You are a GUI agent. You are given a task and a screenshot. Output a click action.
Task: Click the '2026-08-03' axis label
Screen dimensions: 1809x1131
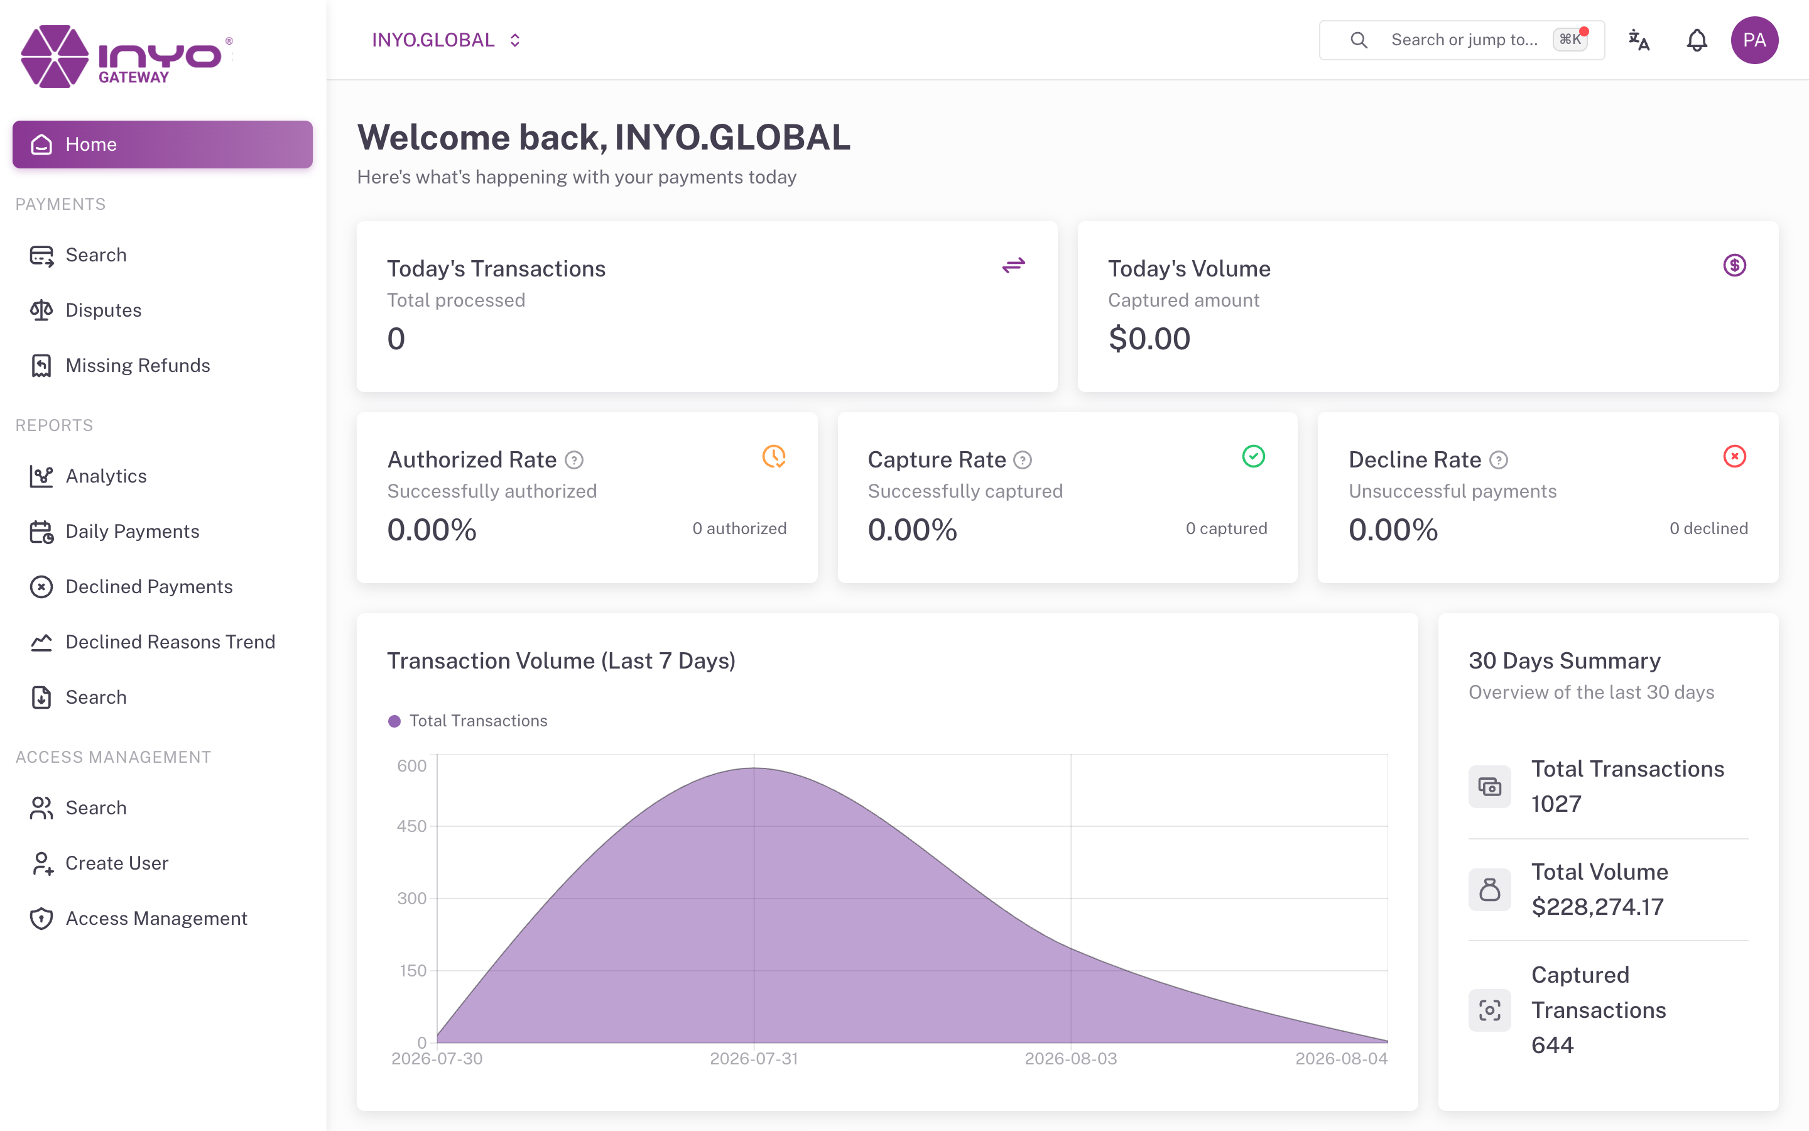(1070, 1059)
